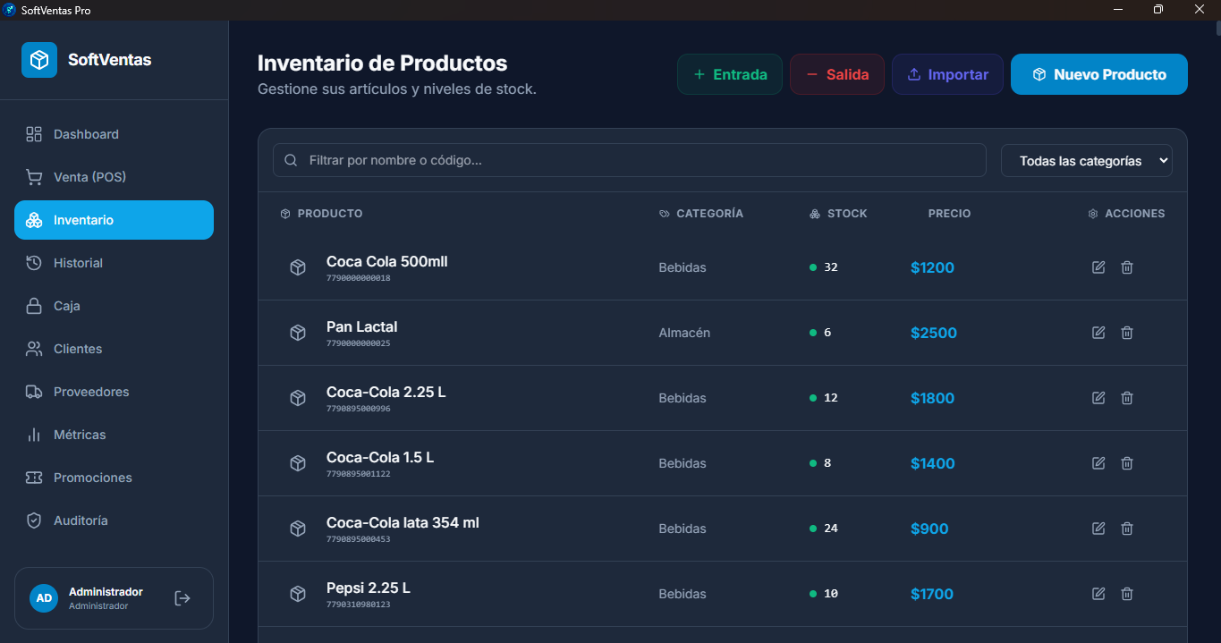Click the logout icon next to Administrador
1221x643 pixels.
click(182, 597)
